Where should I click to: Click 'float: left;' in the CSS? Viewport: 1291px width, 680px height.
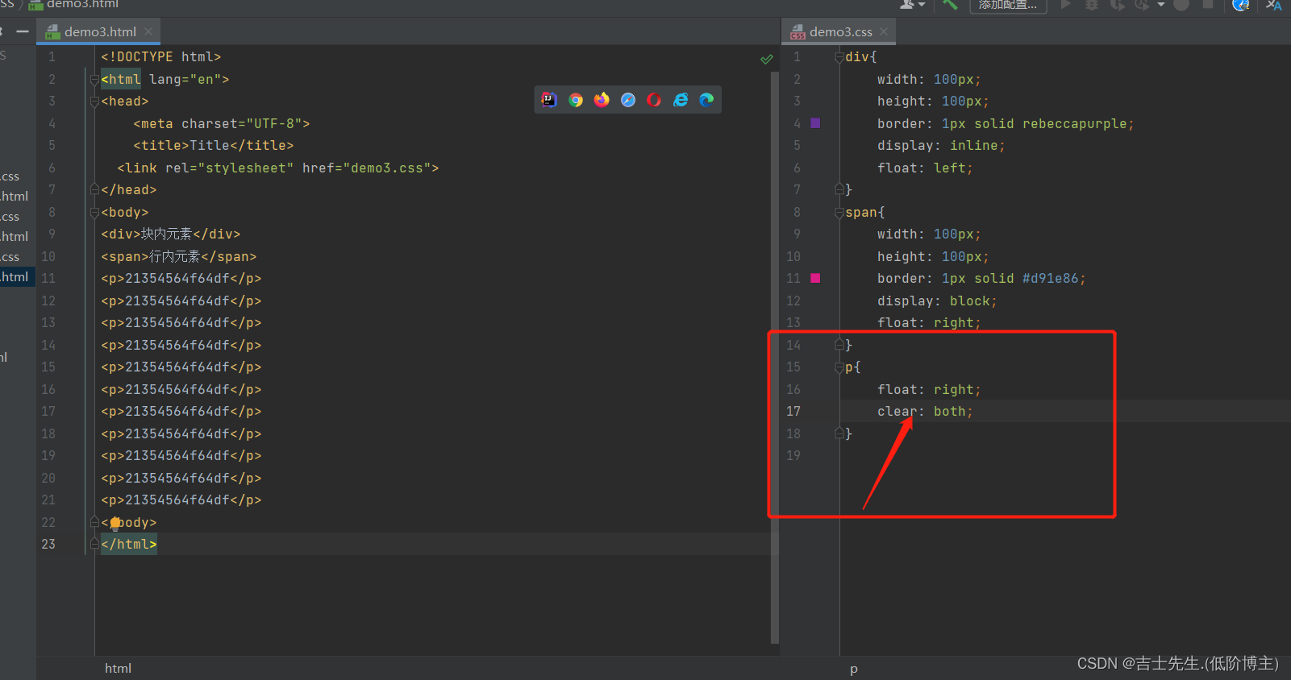click(925, 168)
